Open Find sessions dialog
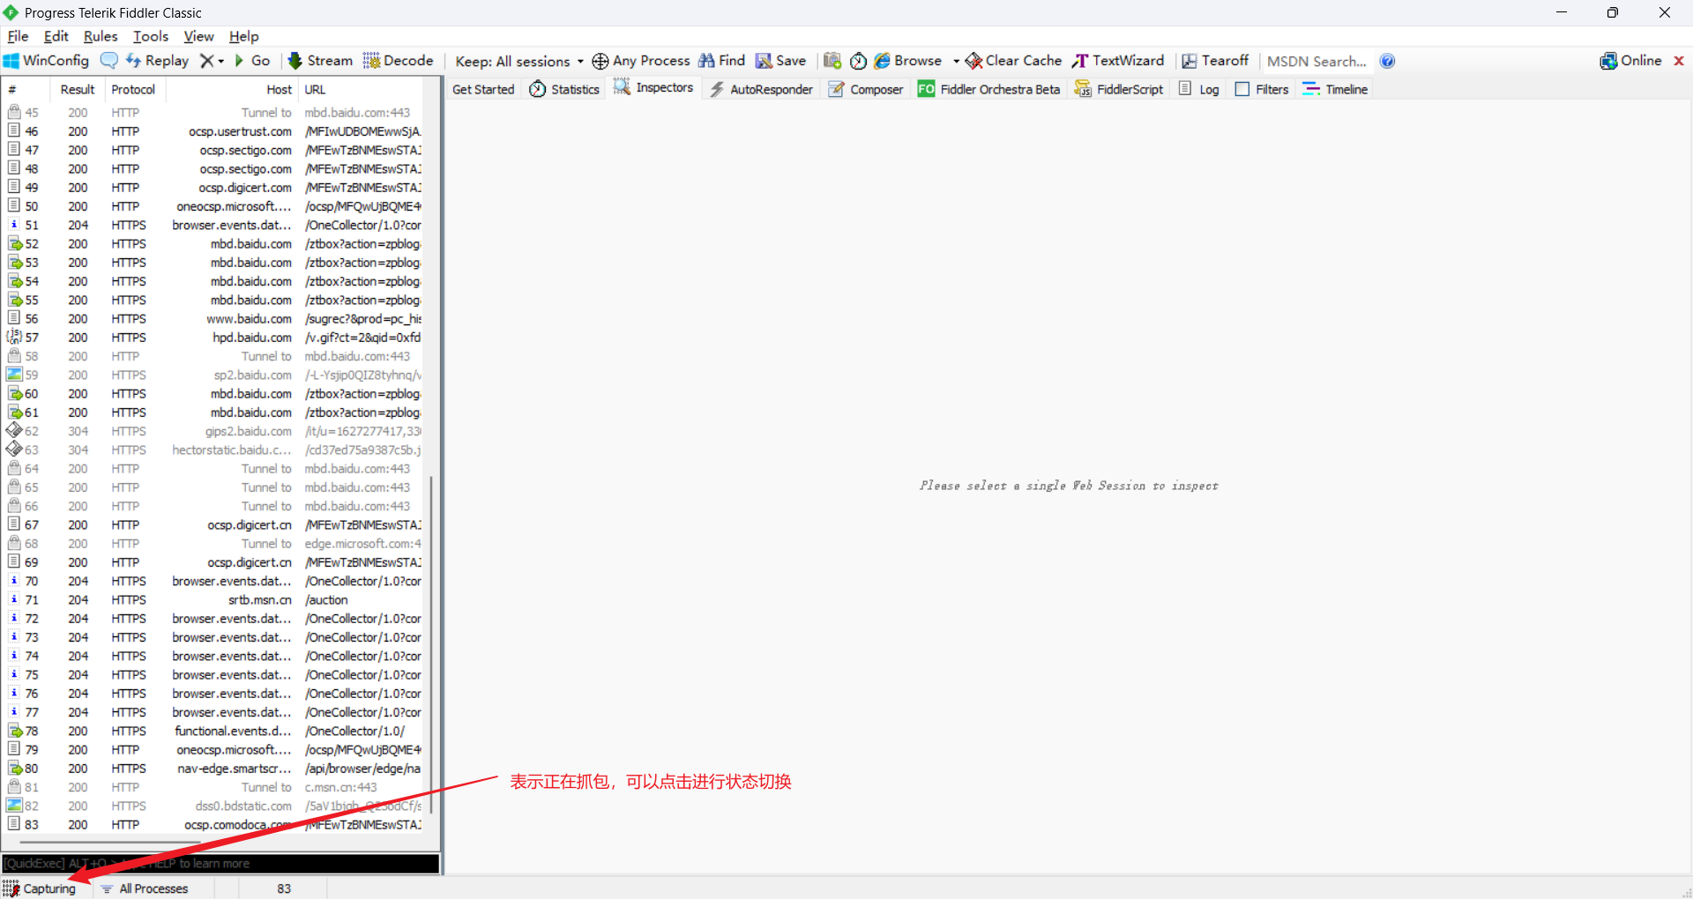 [722, 61]
